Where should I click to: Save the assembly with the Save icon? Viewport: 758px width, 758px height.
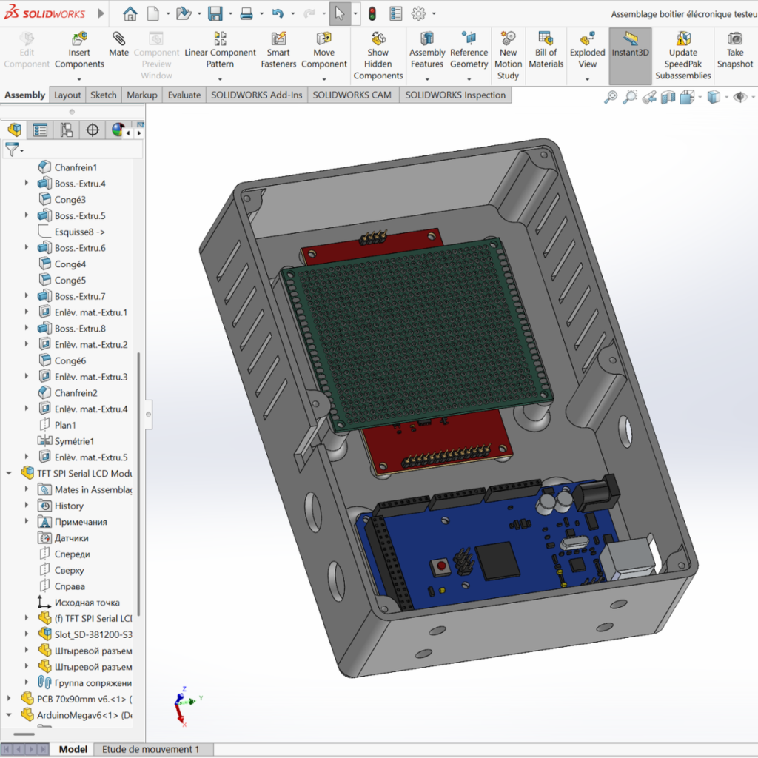click(215, 13)
